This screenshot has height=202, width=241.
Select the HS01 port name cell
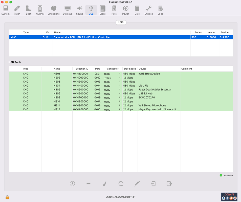click(57, 74)
